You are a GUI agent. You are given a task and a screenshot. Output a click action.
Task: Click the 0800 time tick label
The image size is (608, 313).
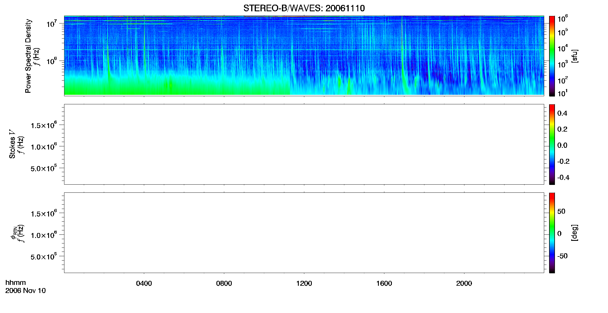224,283
